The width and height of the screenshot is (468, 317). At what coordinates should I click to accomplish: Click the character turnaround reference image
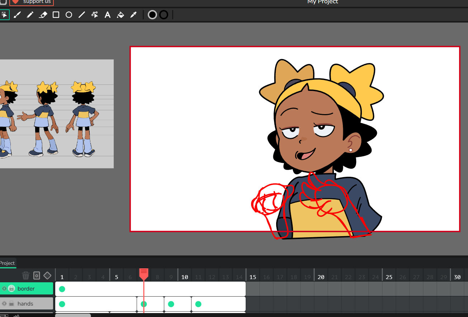click(x=57, y=114)
